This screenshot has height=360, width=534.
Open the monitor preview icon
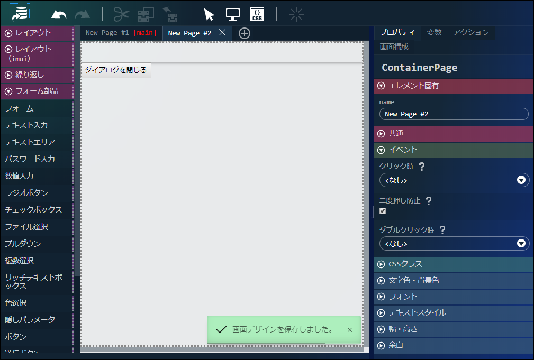click(x=233, y=14)
